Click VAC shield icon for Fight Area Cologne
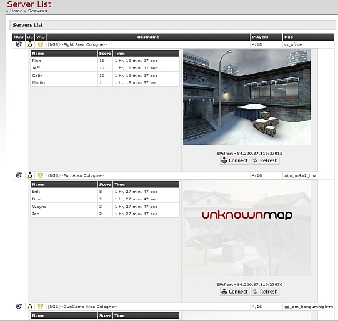This screenshot has width=338, height=321. (41, 44)
